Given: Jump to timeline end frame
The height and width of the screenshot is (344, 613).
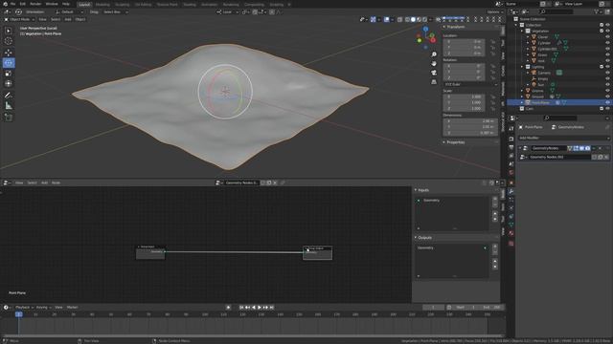Looking at the screenshot, I should click(272, 308).
